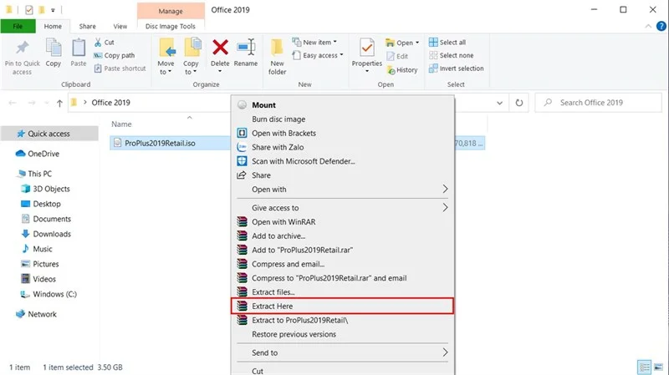
Task: Click the Back navigation arrow
Action: (x=13, y=103)
